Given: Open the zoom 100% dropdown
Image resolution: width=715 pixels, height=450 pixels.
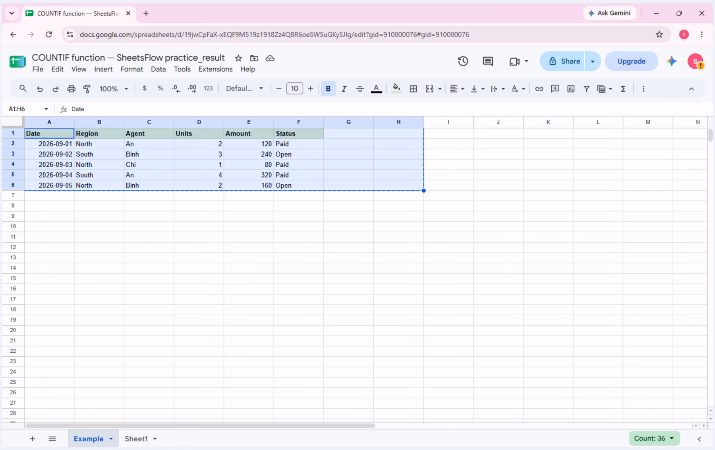Looking at the screenshot, I should [114, 89].
